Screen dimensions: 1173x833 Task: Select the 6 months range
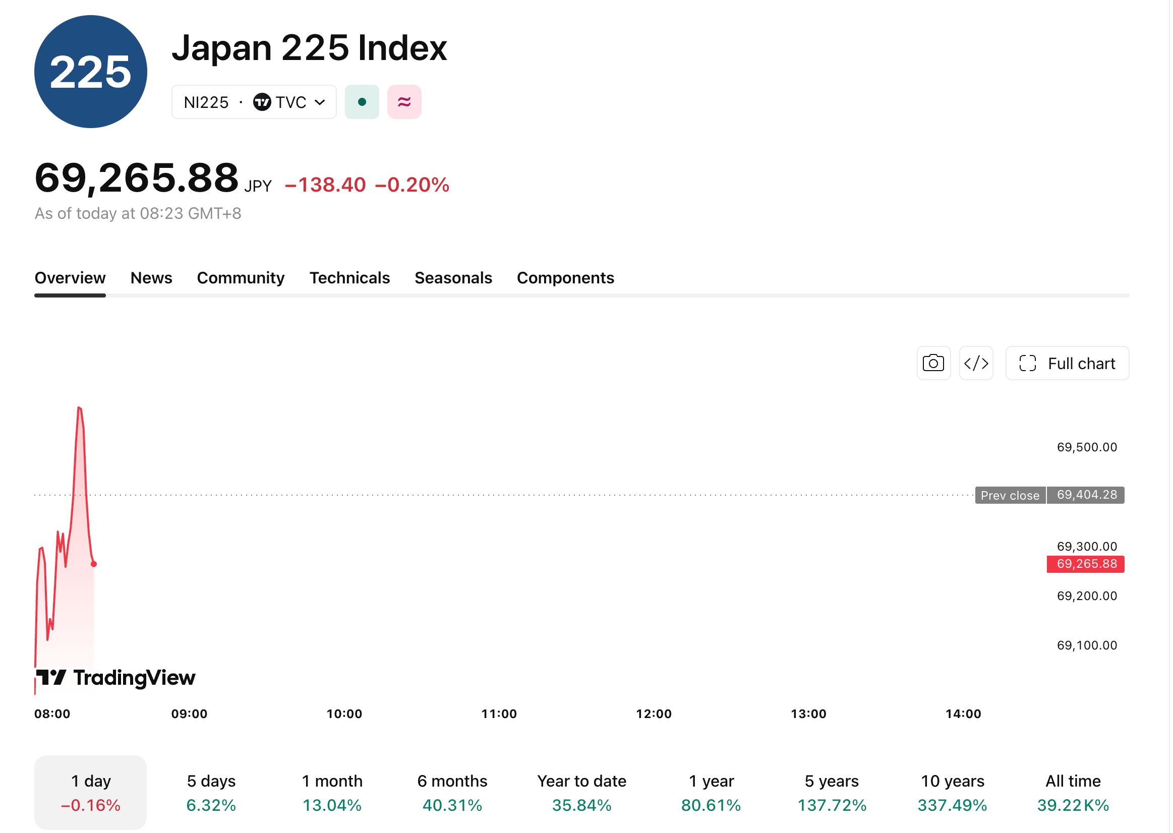click(x=452, y=793)
